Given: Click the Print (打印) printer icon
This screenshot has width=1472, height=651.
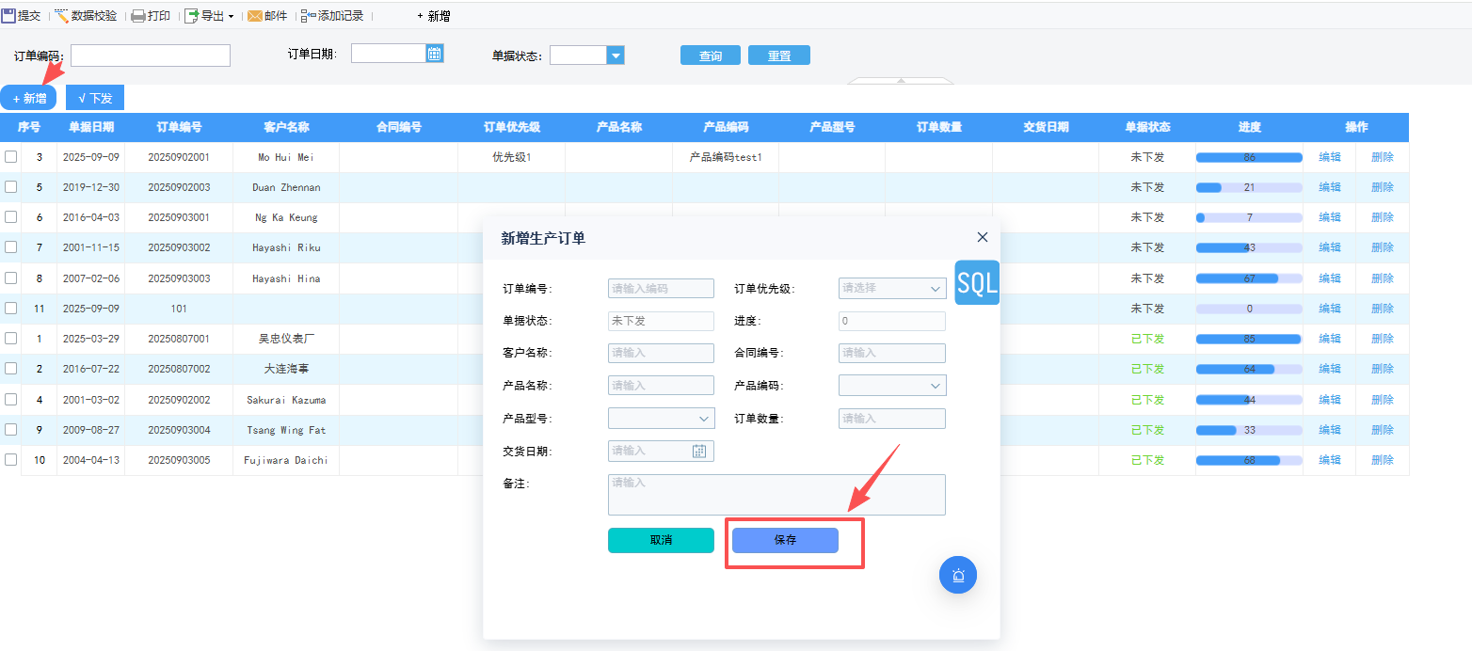Looking at the screenshot, I should click(137, 16).
